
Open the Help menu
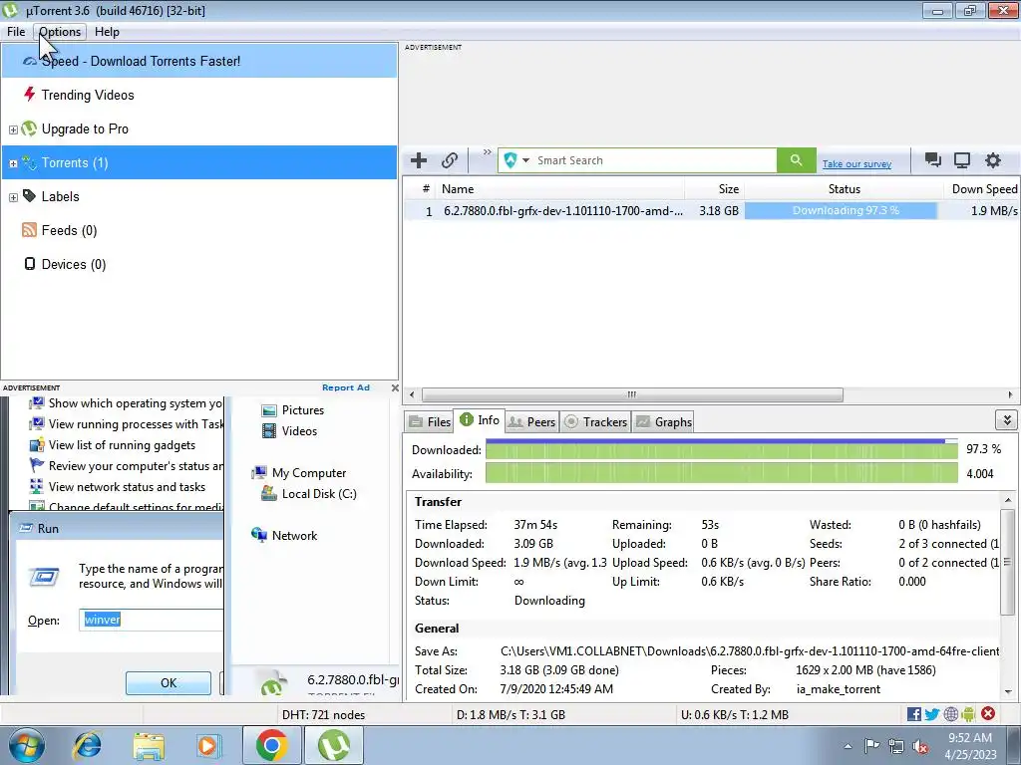pos(107,32)
